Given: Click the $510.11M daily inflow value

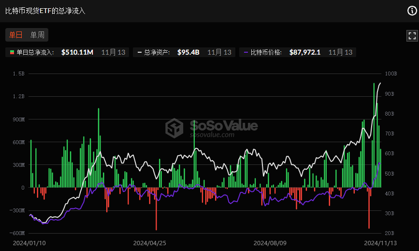Looking at the screenshot, I should [x=77, y=52].
